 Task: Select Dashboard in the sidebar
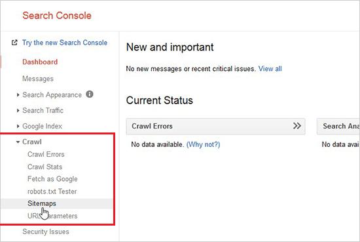click(x=40, y=62)
